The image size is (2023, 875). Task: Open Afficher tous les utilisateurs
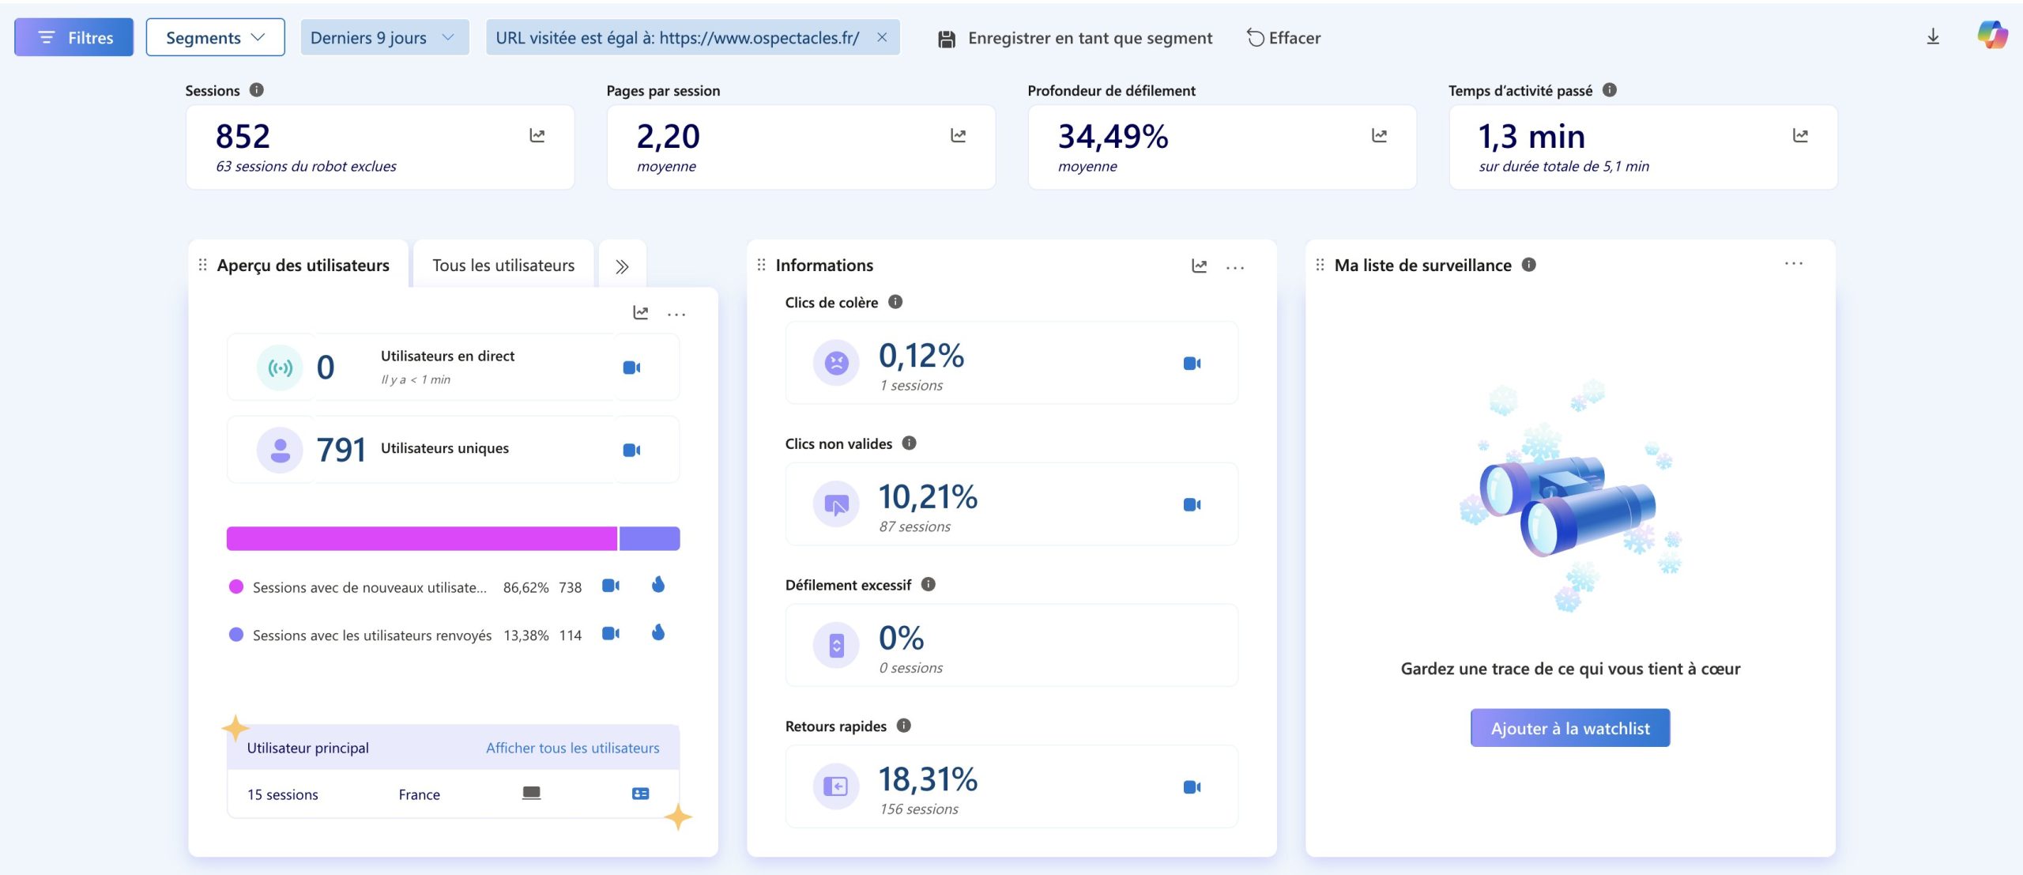pos(572,747)
